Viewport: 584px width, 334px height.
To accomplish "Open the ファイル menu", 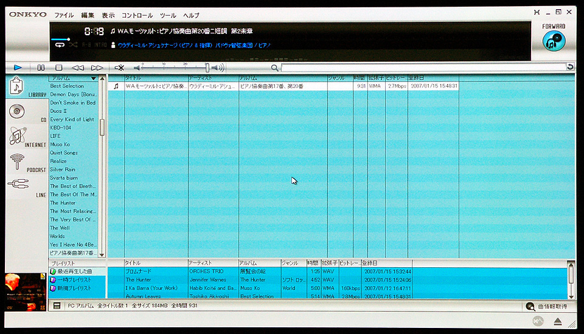I will [x=64, y=15].
